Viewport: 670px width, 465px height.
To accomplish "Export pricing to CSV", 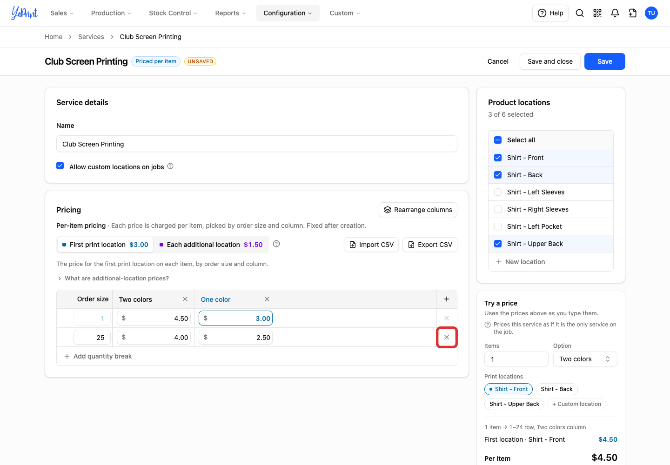I will 430,245.
